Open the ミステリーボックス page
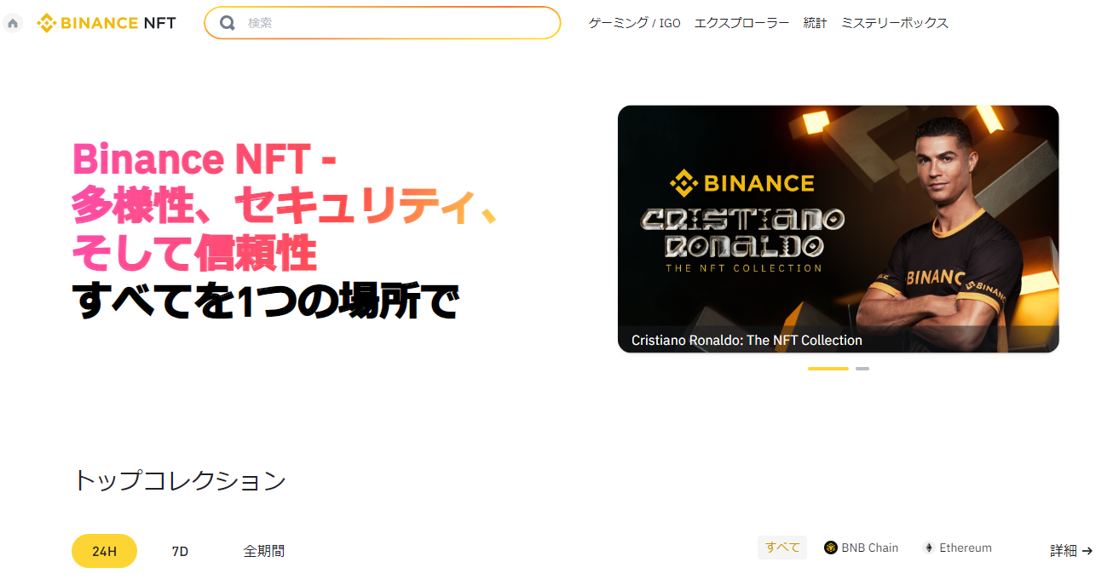This screenshot has width=1113, height=585. tap(895, 23)
